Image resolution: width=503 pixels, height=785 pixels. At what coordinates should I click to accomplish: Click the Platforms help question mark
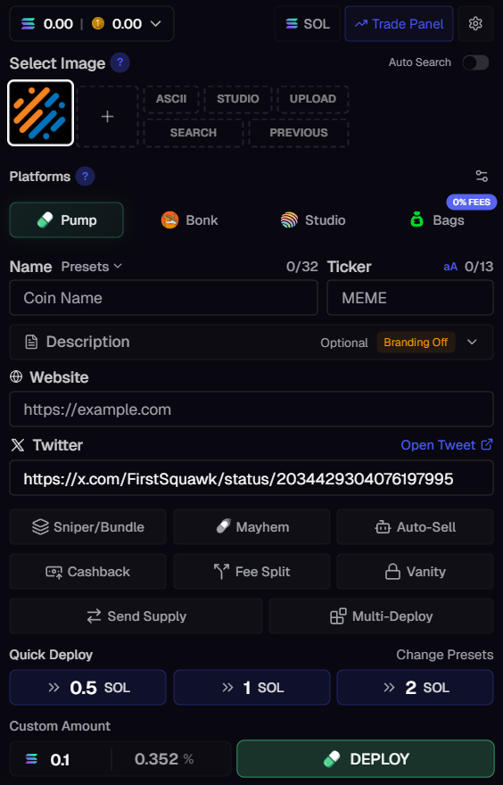click(85, 177)
